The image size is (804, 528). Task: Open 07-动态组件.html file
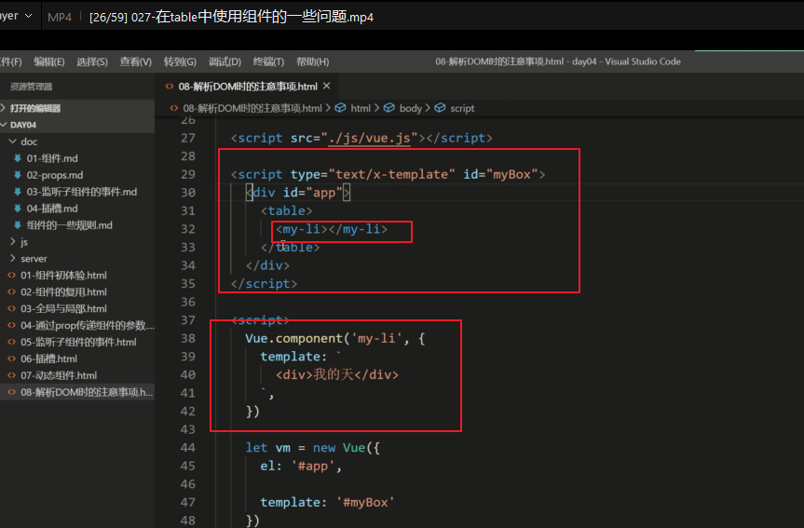pos(59,375)
